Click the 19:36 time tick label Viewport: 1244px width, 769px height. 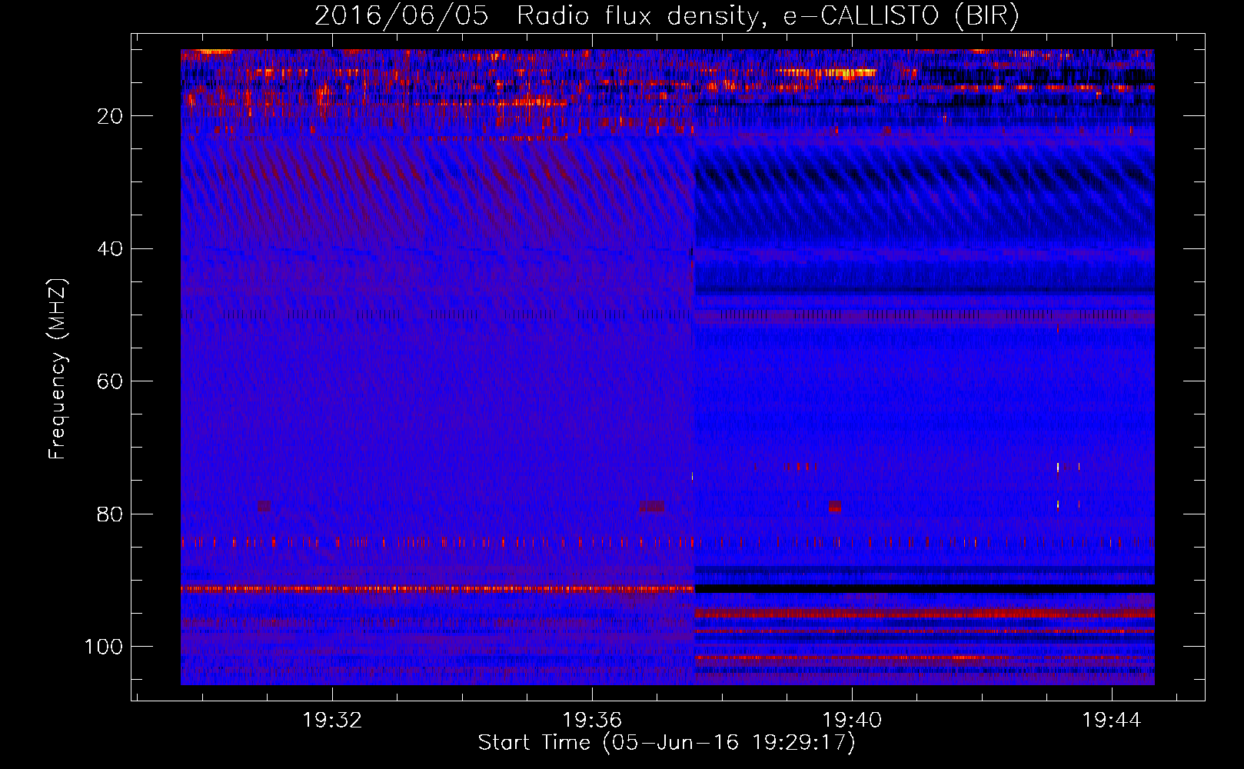pyautogui.click(x=592, y=721)
